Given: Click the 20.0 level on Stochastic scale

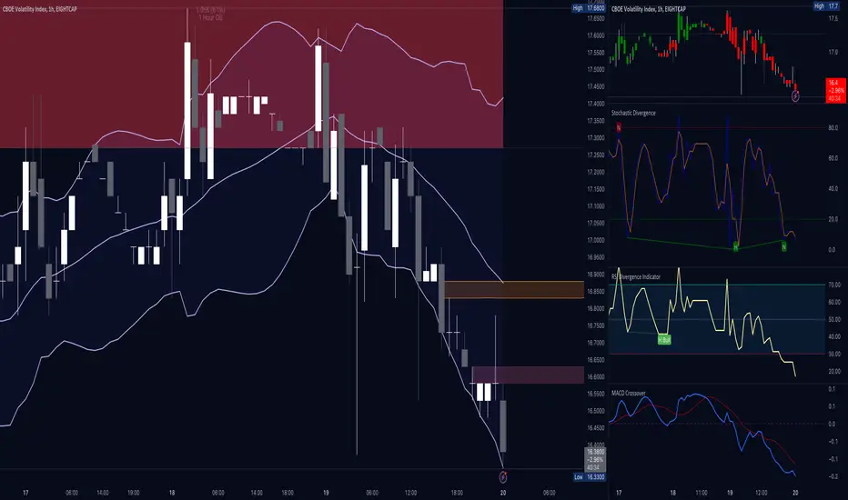Looking at the screenshot, I should point(833,219).
